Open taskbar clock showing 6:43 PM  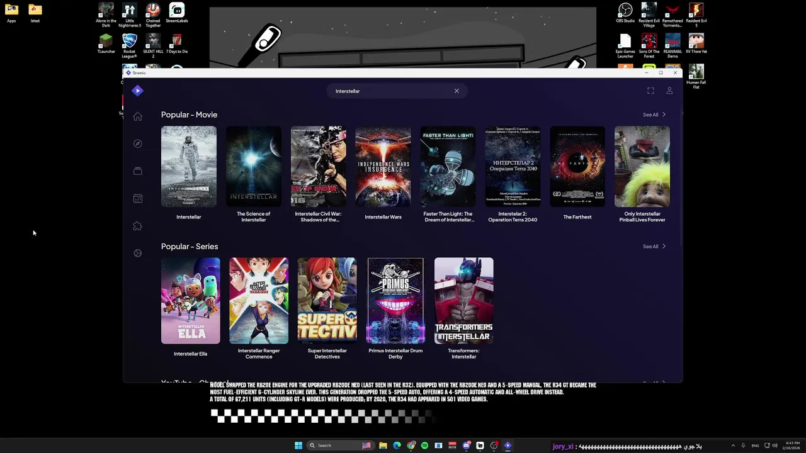(792, 445)
